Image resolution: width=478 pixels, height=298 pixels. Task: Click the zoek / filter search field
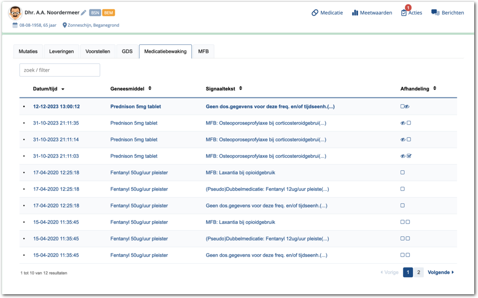[x=60, y=70]
